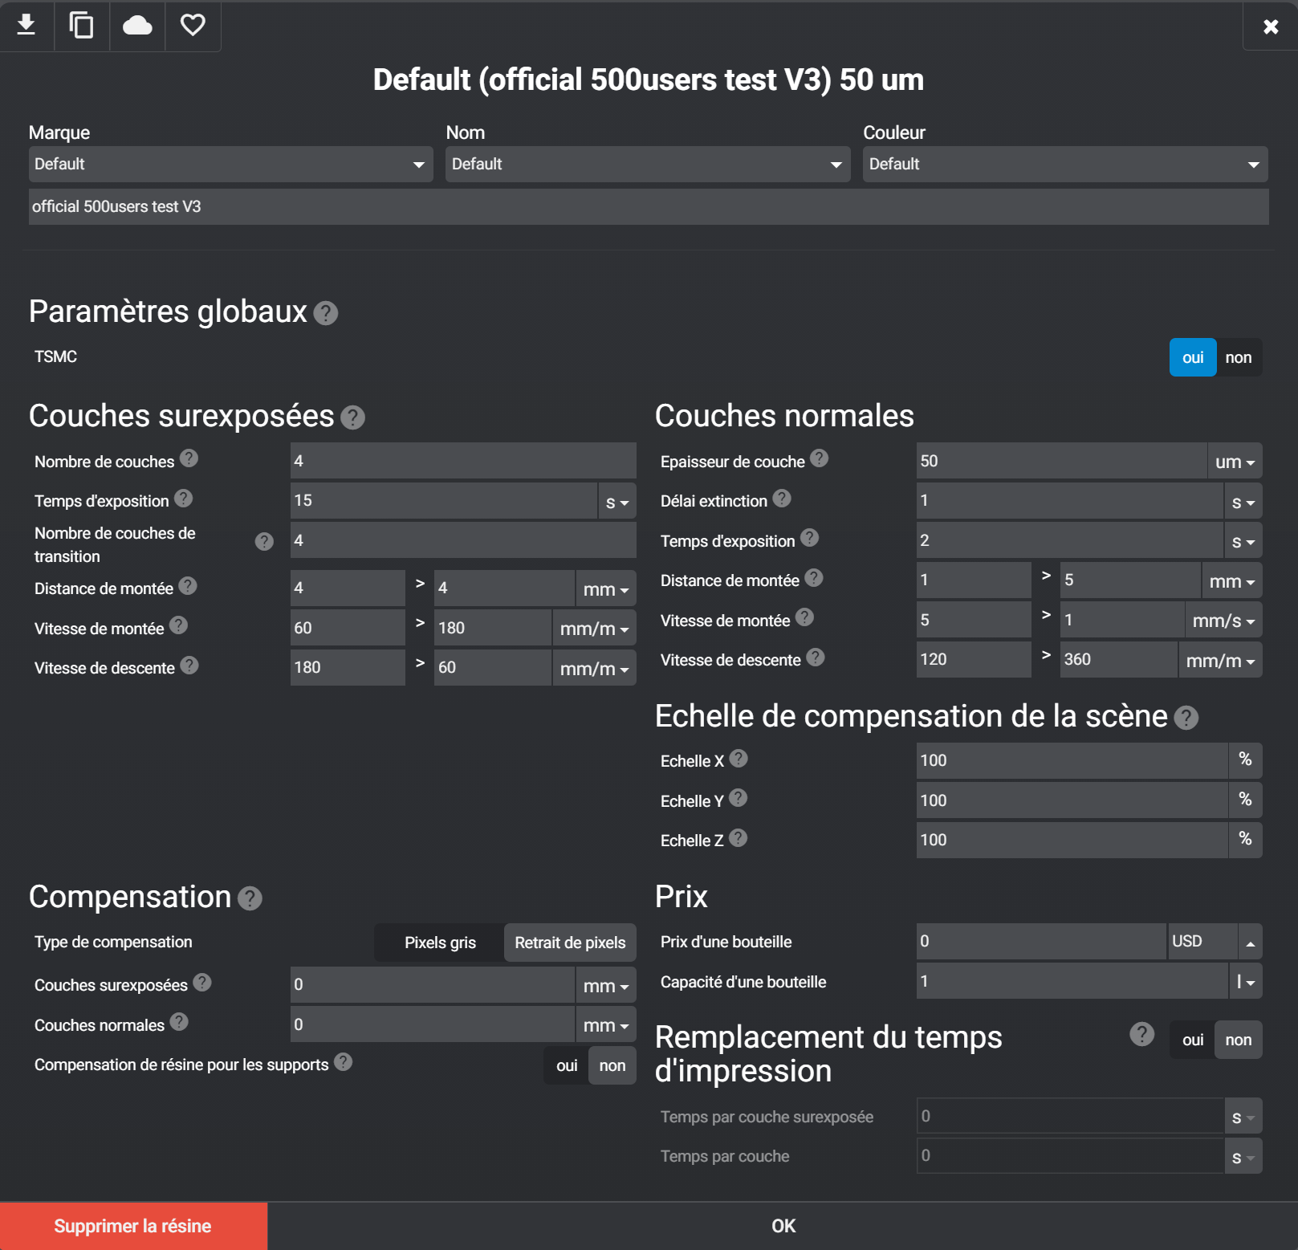Select the Pixels gris compensation type
Image resolution: width=1298 pixels, height=1250 pixels.
click(440, 943)
